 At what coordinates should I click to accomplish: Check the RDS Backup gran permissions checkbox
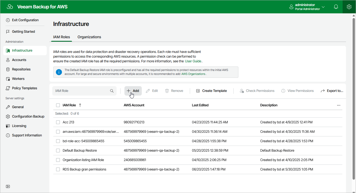[58, 169]
